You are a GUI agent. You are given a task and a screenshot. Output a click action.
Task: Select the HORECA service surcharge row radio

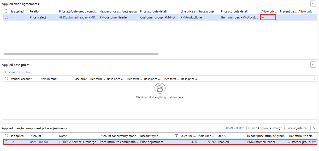[6, 142]
